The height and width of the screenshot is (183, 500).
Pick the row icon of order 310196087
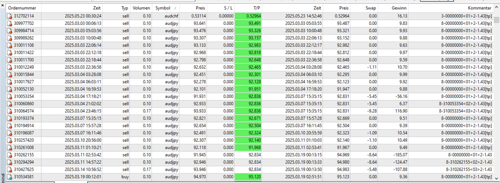[x=10, y=133]
